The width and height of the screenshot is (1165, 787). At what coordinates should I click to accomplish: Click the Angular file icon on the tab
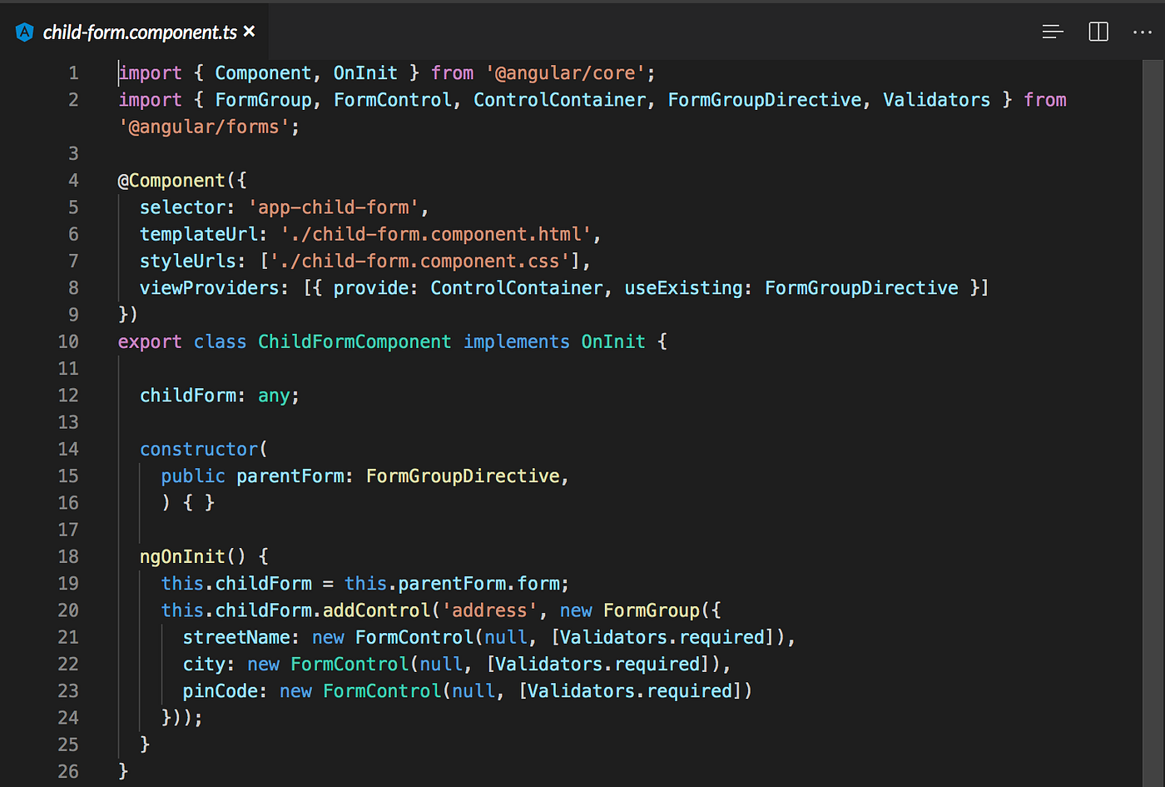click(23, 32)
